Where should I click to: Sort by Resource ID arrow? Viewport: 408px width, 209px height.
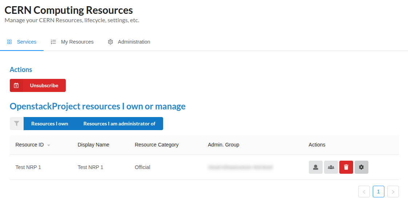[x=49, y=145]
